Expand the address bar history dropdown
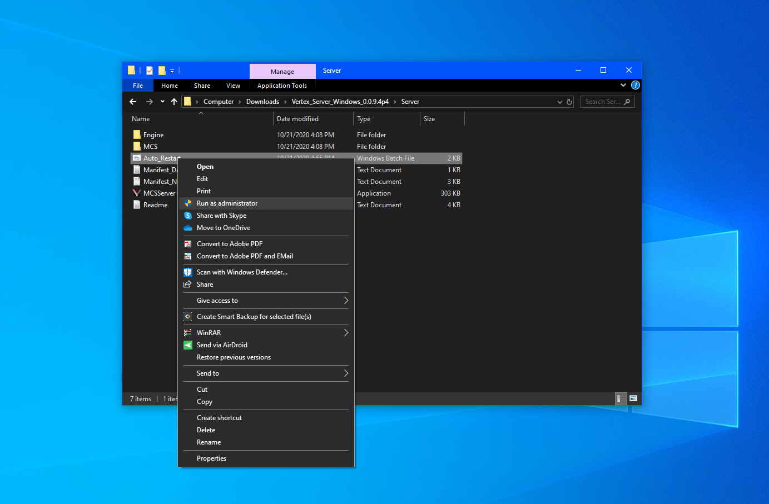Viewport: 769px width, 504px height. point(559,102)
